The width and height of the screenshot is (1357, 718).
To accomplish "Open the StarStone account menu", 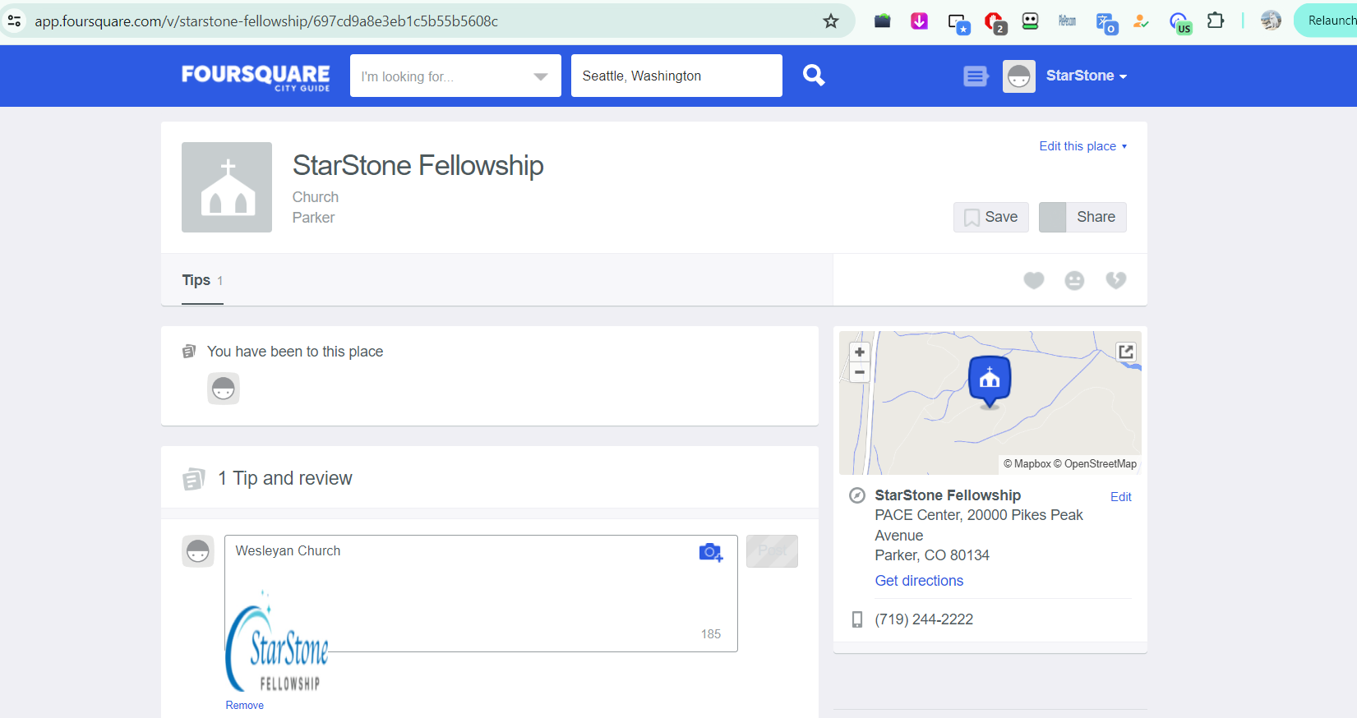I will (x=1086, y=76).
